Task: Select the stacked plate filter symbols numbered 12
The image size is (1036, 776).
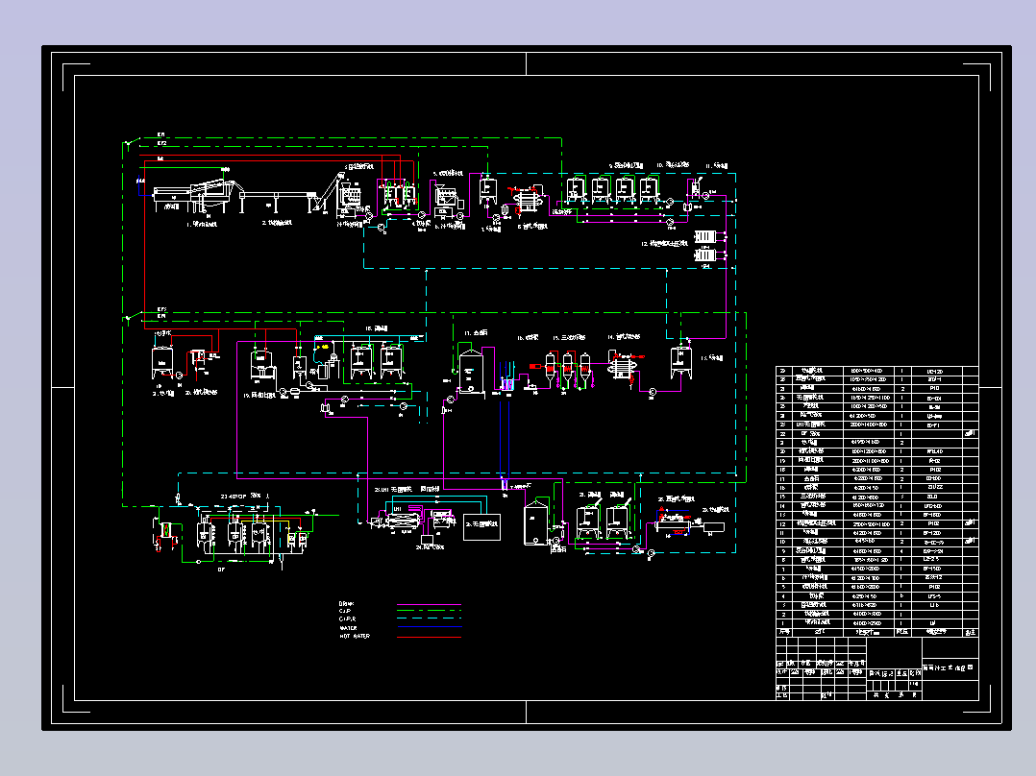Action: point(705,245)
